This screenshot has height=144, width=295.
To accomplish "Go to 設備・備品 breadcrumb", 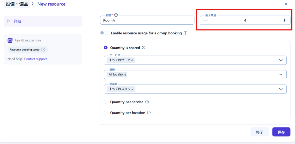I will click(17, 4).
